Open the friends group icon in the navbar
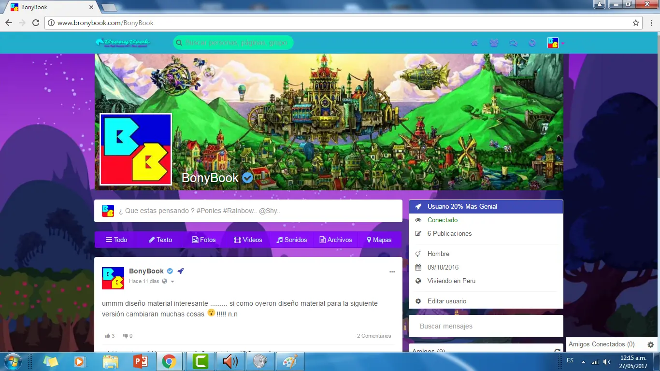This screenshot has width=660, height=371. point(494,43)
